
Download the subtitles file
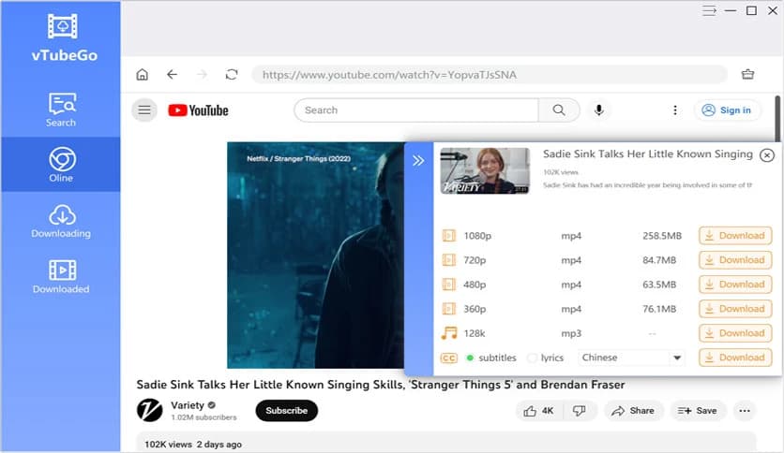click(x=735, y=358)
